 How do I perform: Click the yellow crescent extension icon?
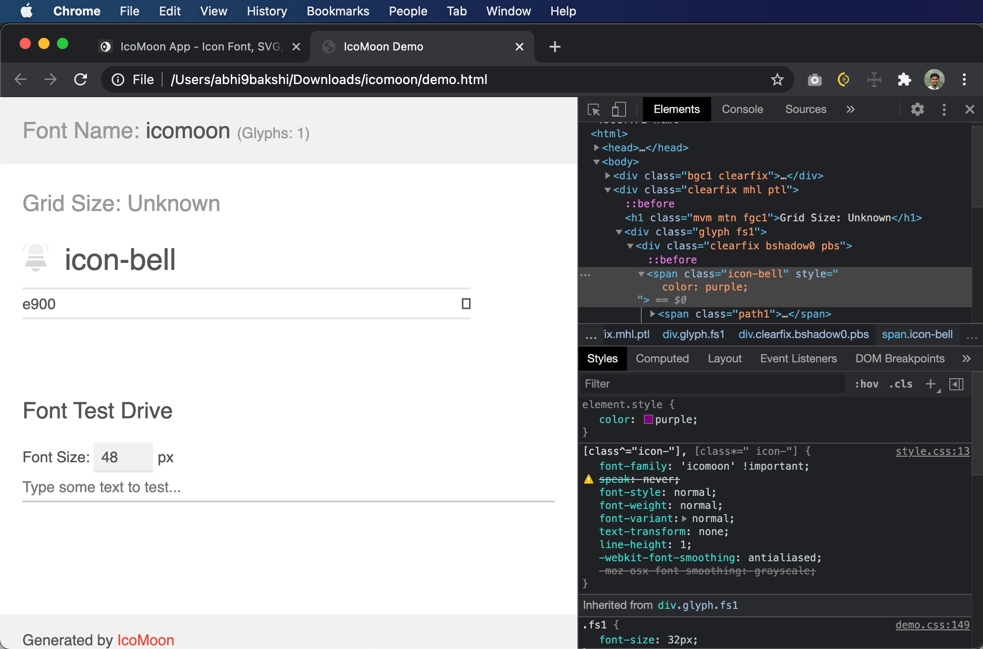point(844,80)
